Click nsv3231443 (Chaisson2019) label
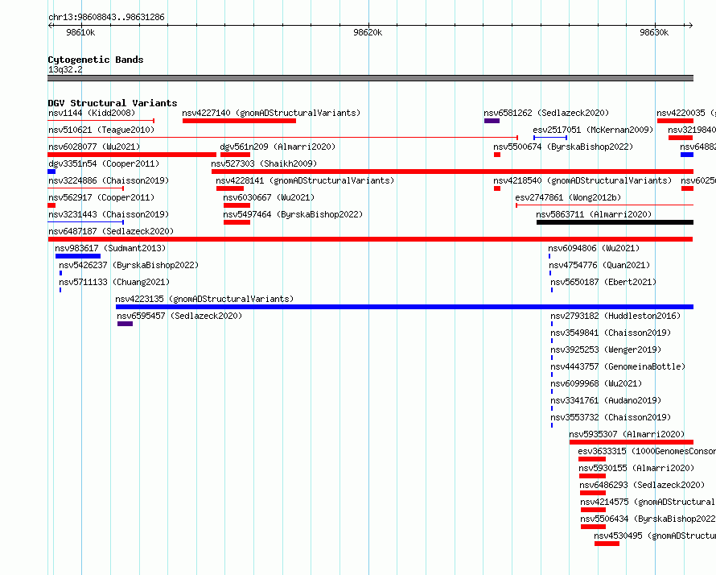The image size is (716, 575). (x=109, y=214)
